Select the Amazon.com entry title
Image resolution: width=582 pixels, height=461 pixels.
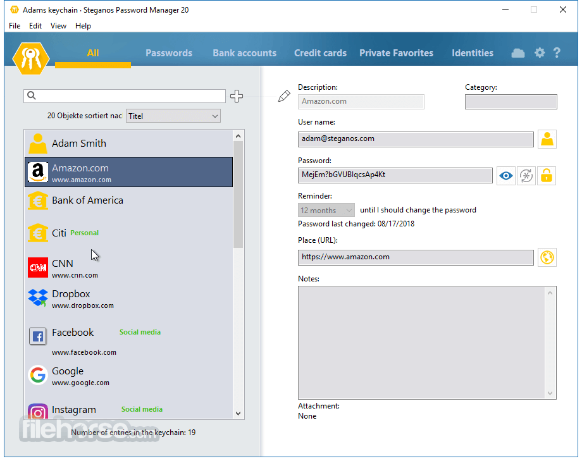[x=80, y=168]
